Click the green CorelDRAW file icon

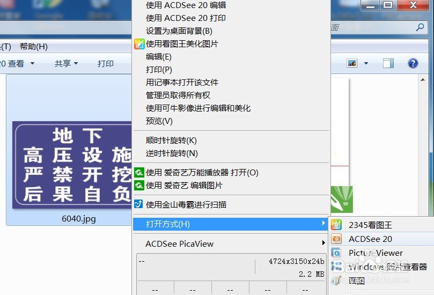(x=342, y=199)
